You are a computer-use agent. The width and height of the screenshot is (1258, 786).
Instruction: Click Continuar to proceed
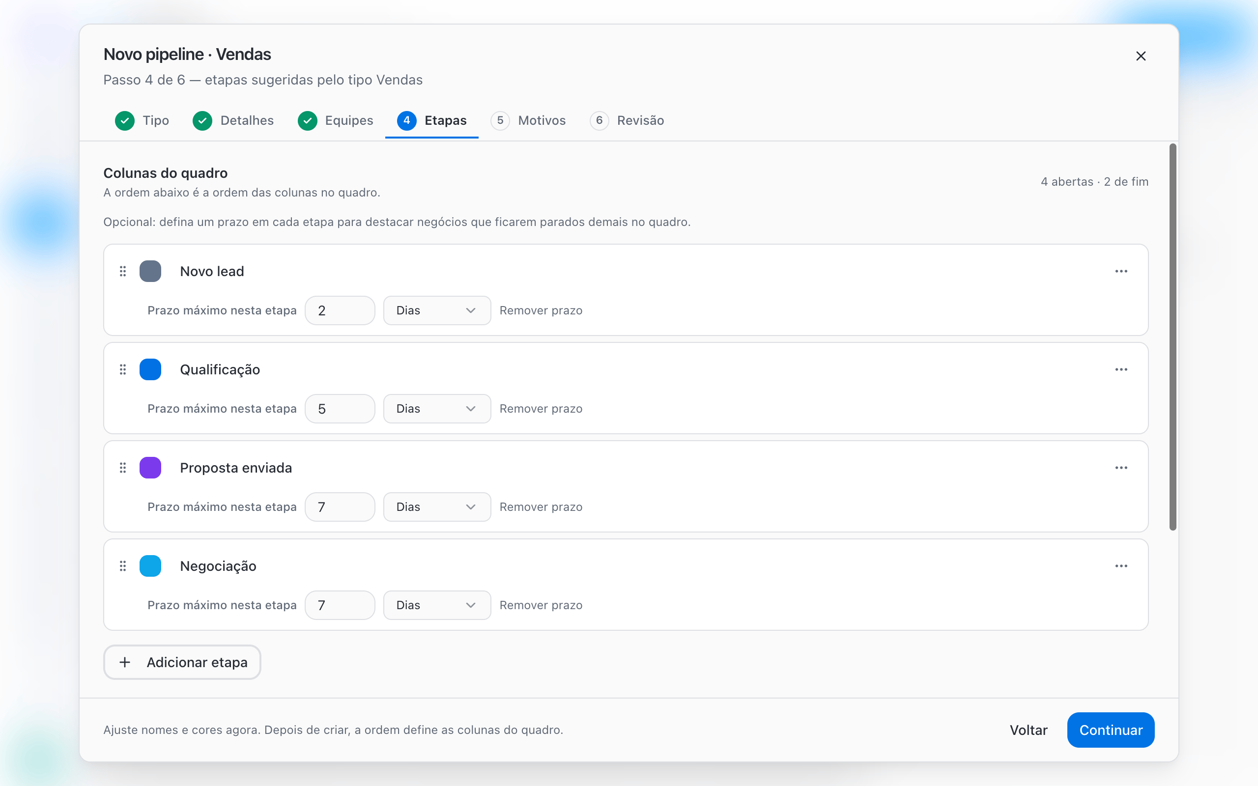pos(1111,730)
